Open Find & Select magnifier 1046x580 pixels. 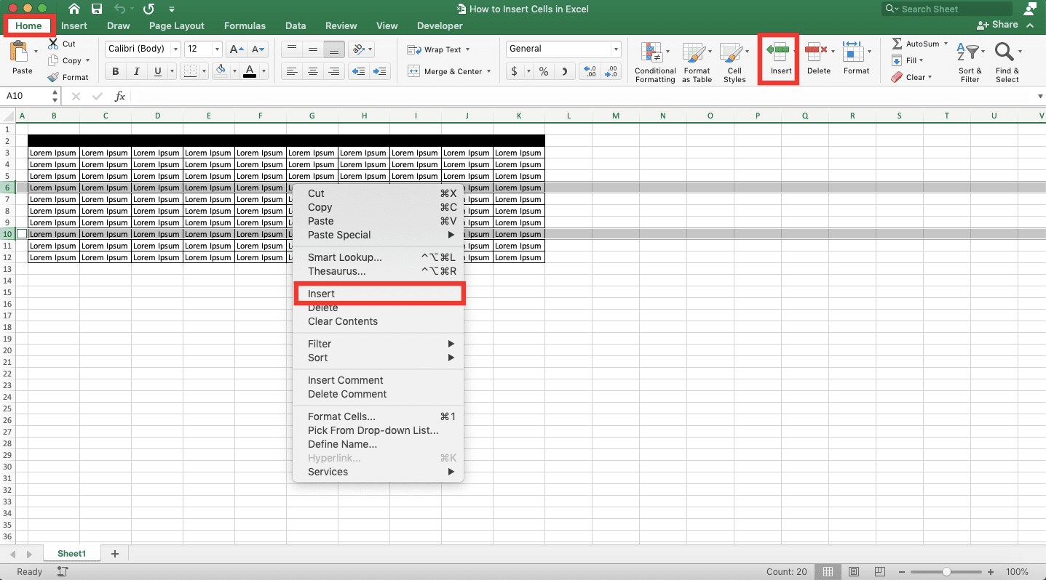[1005, 52]
